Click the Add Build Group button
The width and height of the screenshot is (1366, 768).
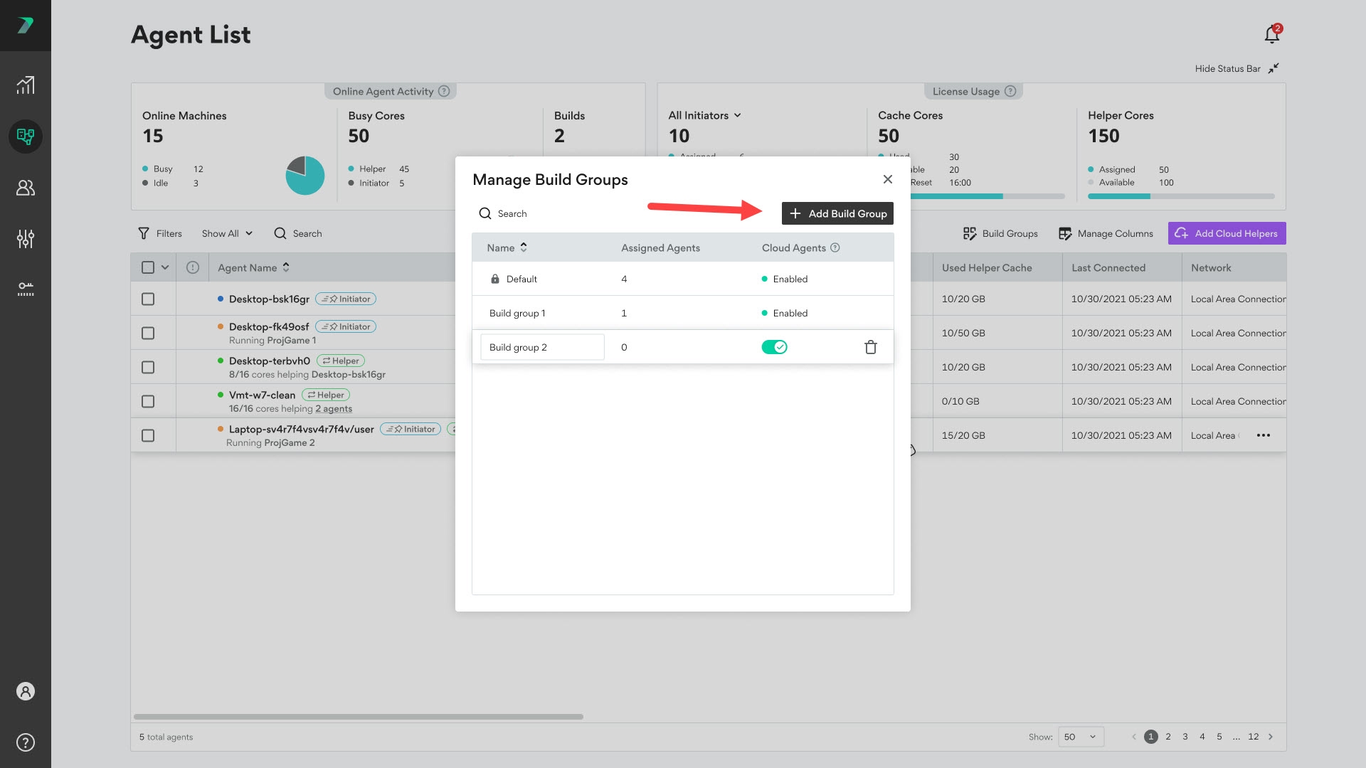[x=837, y=213]
